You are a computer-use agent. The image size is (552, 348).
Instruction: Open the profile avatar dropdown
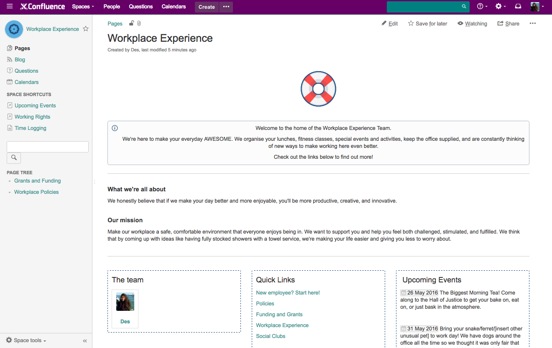(537, 6)
